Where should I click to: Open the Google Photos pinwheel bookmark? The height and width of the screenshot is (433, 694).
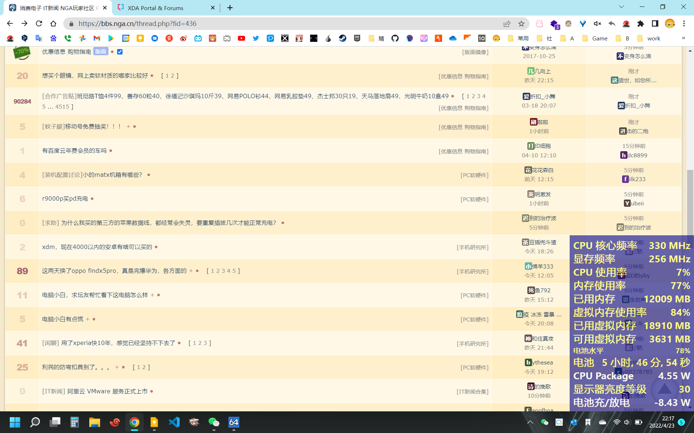click(82, 38)
